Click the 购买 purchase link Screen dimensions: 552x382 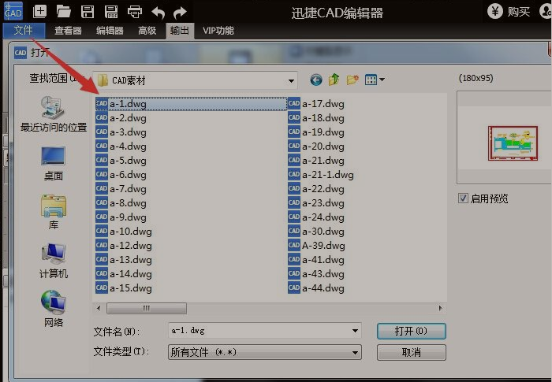click(519, 12)
